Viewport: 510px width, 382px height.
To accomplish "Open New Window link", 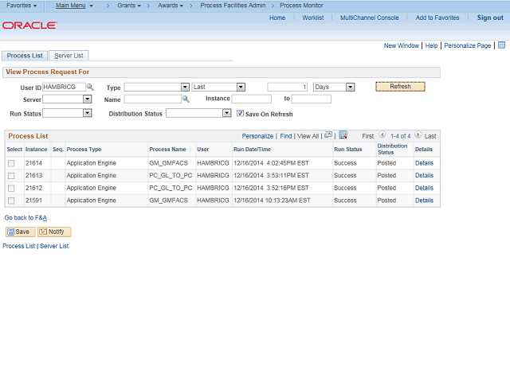I will [x=402, y=45].
